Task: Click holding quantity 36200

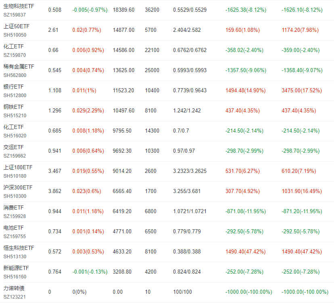Action: tap(152, 10)
